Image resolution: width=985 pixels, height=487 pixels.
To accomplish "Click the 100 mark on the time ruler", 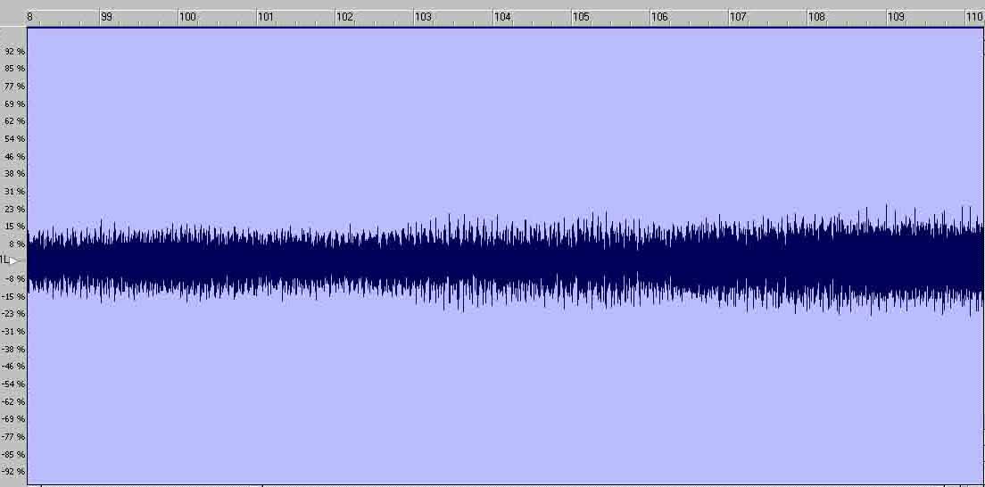I will [x=188, y=17].
